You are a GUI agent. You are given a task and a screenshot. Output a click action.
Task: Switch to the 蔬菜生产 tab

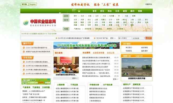127,84
